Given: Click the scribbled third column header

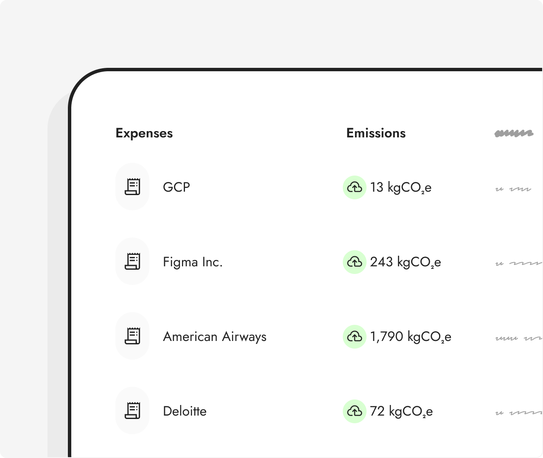Looking at the screenshot, I should pyautogui.click(x=514, y=134).
